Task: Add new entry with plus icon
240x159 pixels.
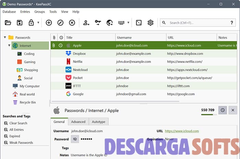Action: point(49,23)
